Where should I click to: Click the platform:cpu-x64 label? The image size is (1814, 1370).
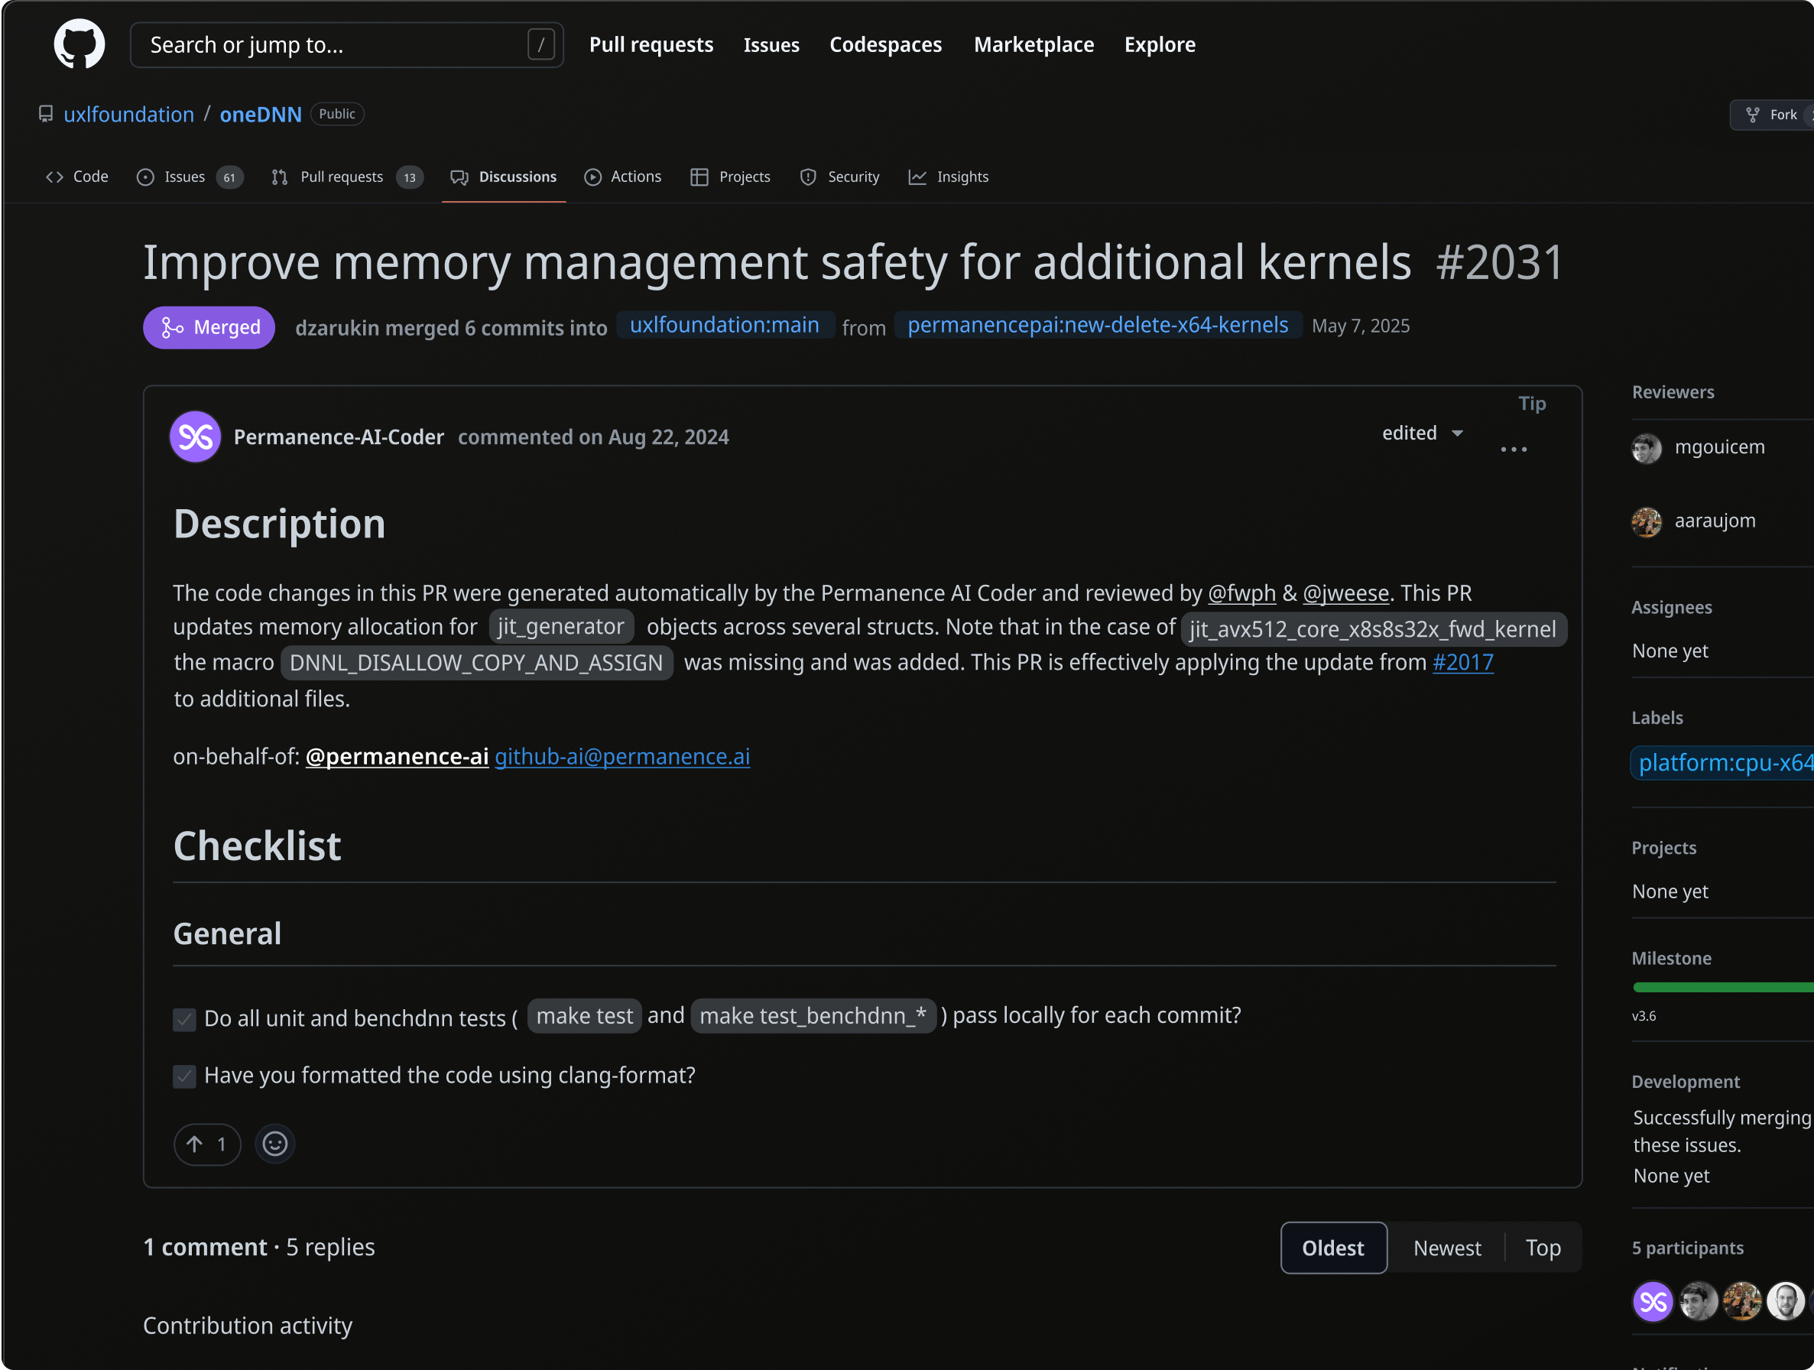(1722, 763)
